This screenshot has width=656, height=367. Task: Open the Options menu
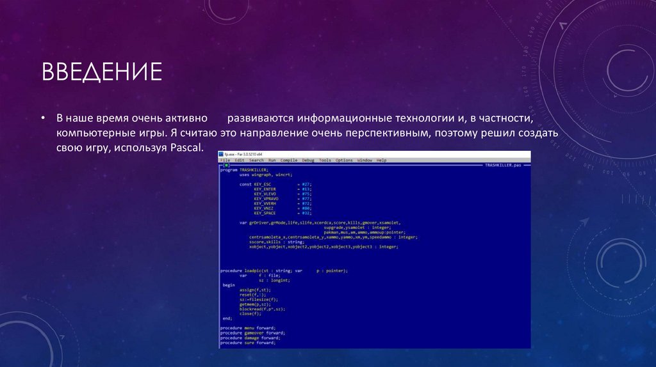(344, 160)
